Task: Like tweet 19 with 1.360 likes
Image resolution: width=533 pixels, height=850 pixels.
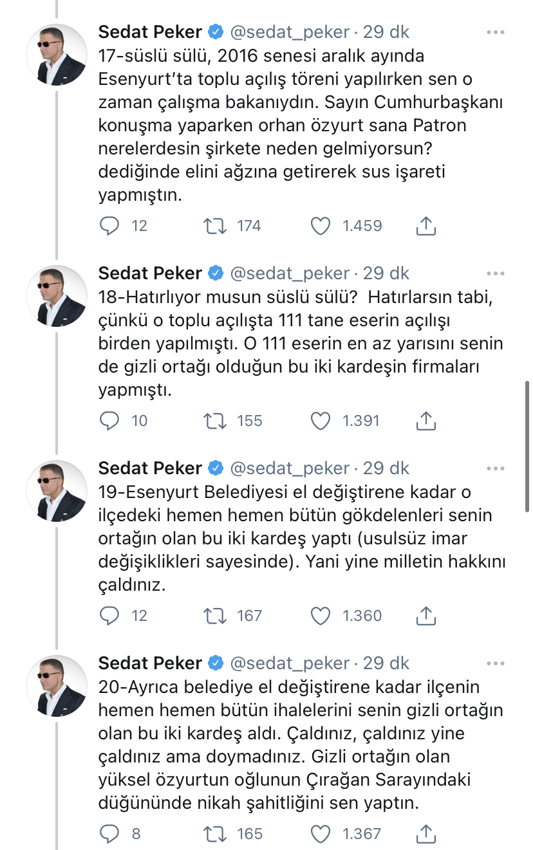Action: coord(320,616)
